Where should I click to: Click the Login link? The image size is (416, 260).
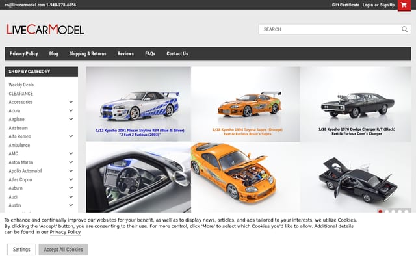368,5
